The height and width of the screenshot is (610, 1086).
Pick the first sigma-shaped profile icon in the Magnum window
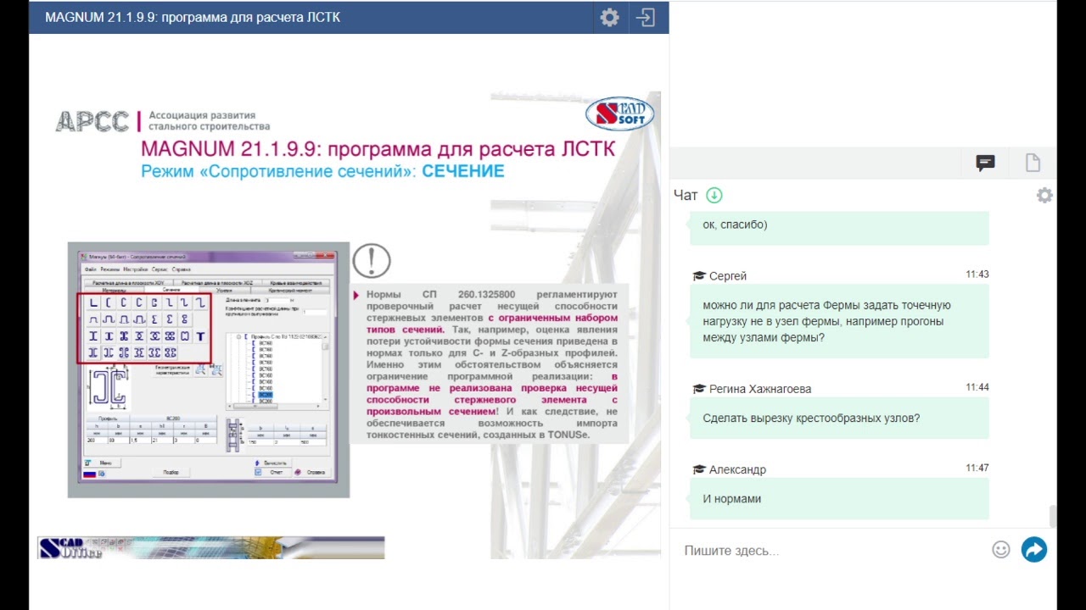coord(154,319)
